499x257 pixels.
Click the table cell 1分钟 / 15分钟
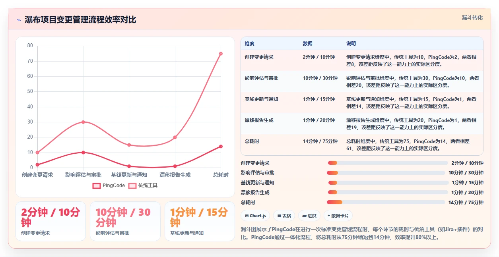point(319,99)
